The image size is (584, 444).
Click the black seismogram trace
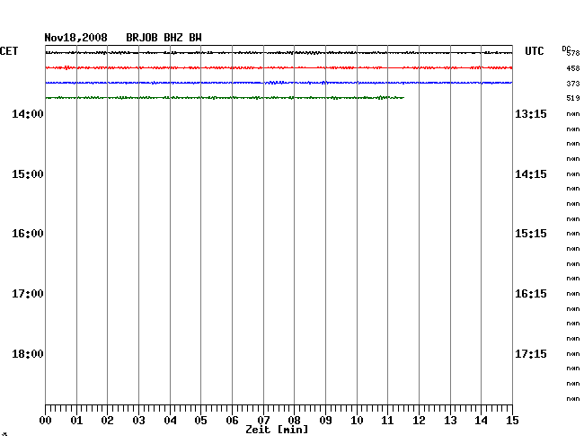[x=279, y=53]
